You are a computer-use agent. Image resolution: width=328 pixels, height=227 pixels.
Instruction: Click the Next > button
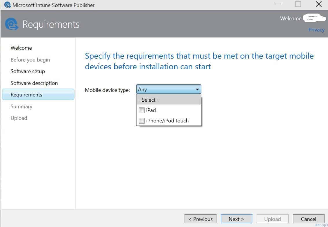(236, 219)
